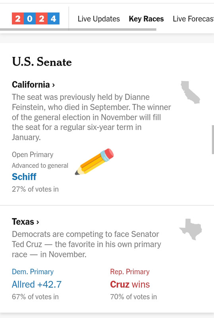
Task: Click the Texas state map icon
Action: (x=191, y=229)
